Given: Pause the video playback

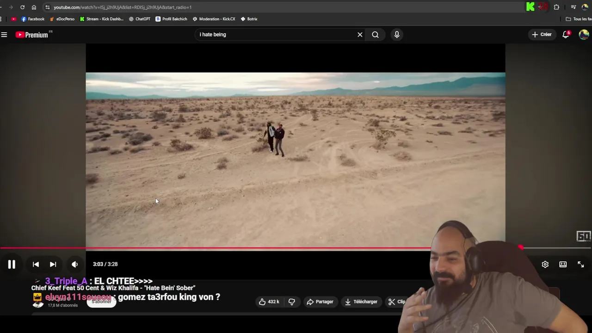Looking at the screenshot, I should pyautogui.click(x=12, y=264).
